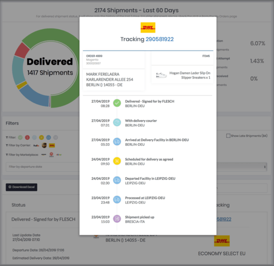Click the tracking link ending 581922 in table

coord(224,219)
